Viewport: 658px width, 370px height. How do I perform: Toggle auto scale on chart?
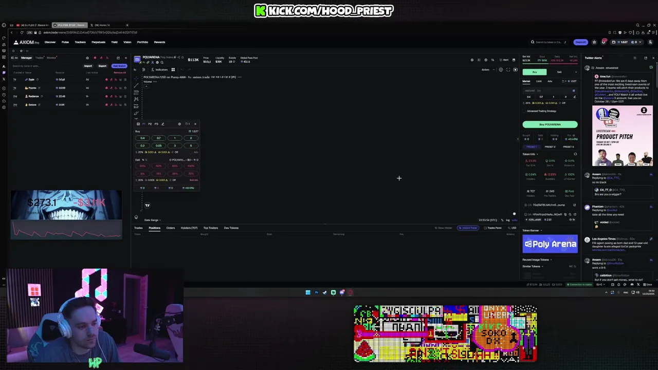[514, 220]
